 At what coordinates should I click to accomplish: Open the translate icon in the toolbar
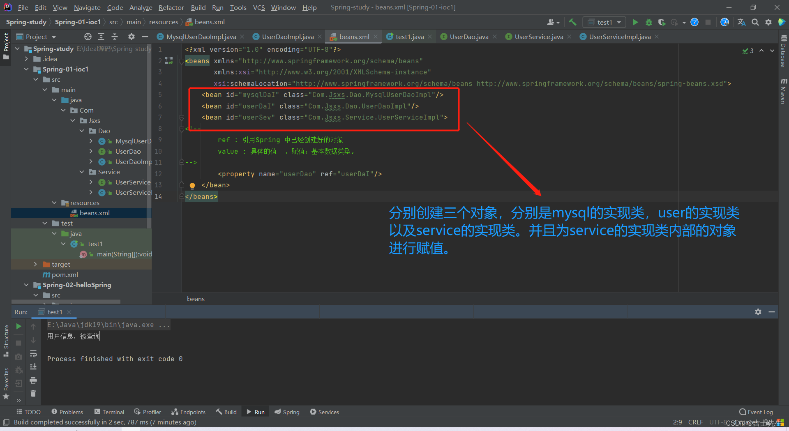tap(741, 22)
